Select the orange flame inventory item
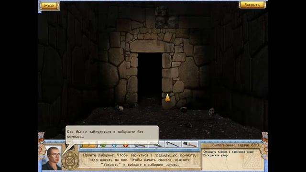Viewport: 306px width, 172px height. [x=126, y=145]
